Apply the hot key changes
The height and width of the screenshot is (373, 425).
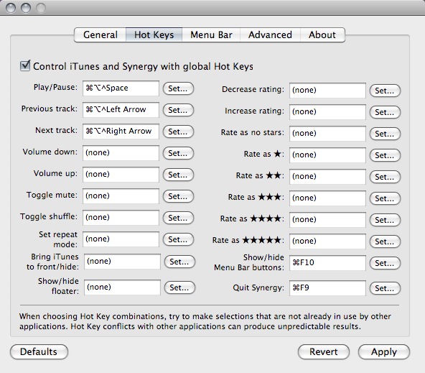(x=384, y=352)
